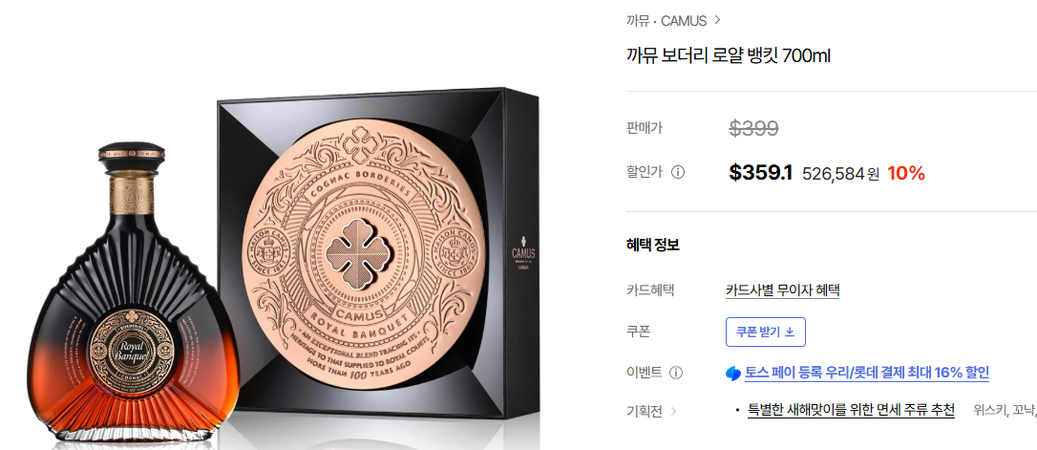Click the product title 까뮤 보더리 로얄 뱅킷 700ml

729,56
